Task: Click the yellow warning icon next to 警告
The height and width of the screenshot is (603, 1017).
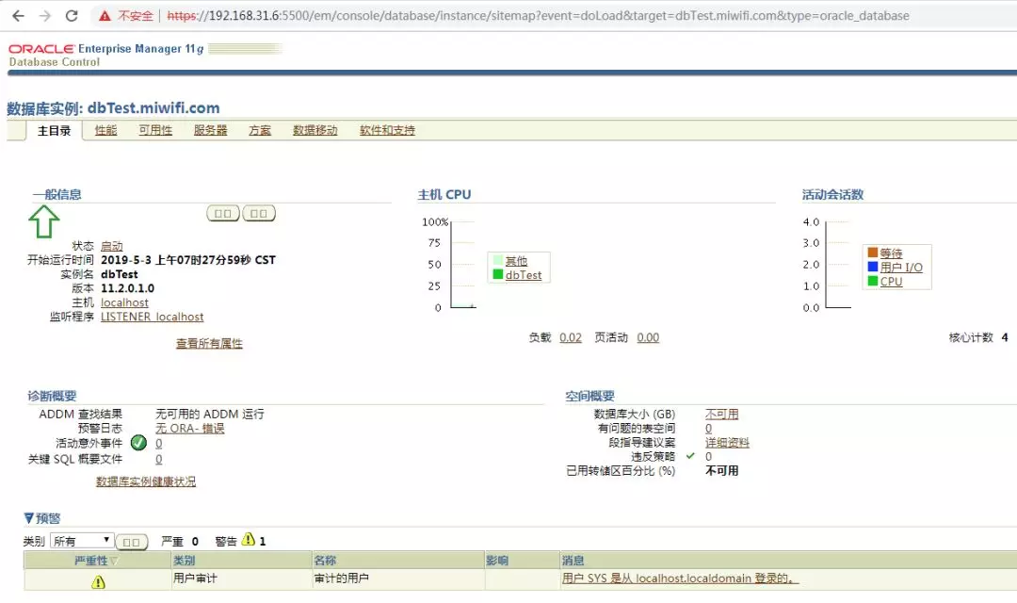Action: coord(249,539)
